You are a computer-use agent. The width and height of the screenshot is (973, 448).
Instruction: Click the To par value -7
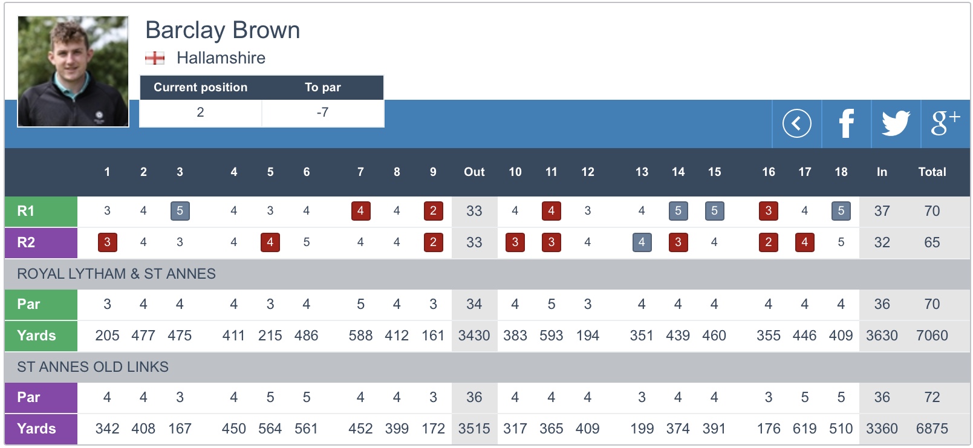point(322,112)
